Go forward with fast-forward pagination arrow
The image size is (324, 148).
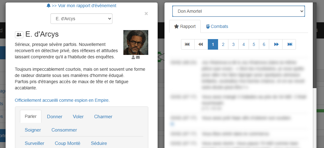pyautogui.click(x=276, y=44)
